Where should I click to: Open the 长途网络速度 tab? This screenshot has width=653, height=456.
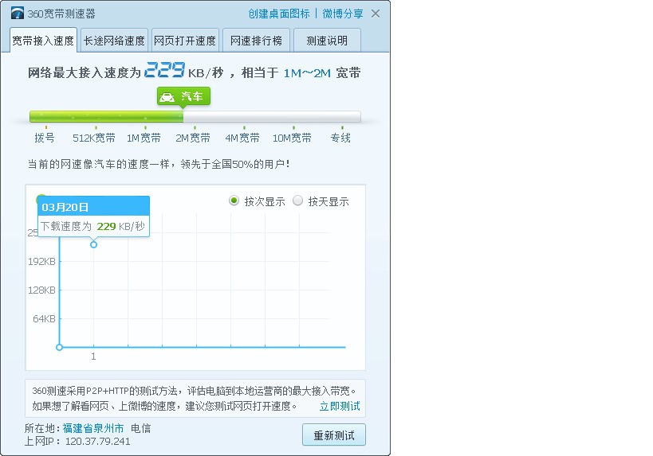[114, 41]
